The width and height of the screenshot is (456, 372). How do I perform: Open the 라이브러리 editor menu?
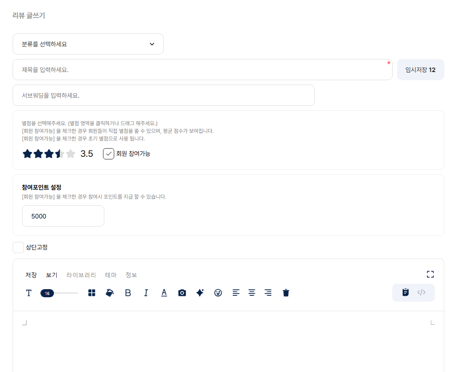[x=81, y=275]
